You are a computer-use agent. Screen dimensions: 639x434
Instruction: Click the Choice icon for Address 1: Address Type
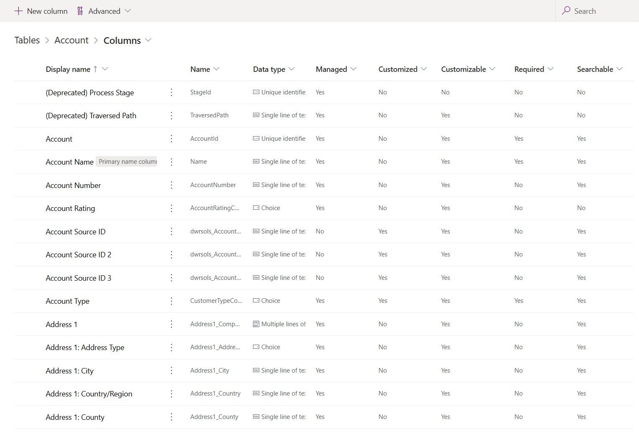click(256, 347)
